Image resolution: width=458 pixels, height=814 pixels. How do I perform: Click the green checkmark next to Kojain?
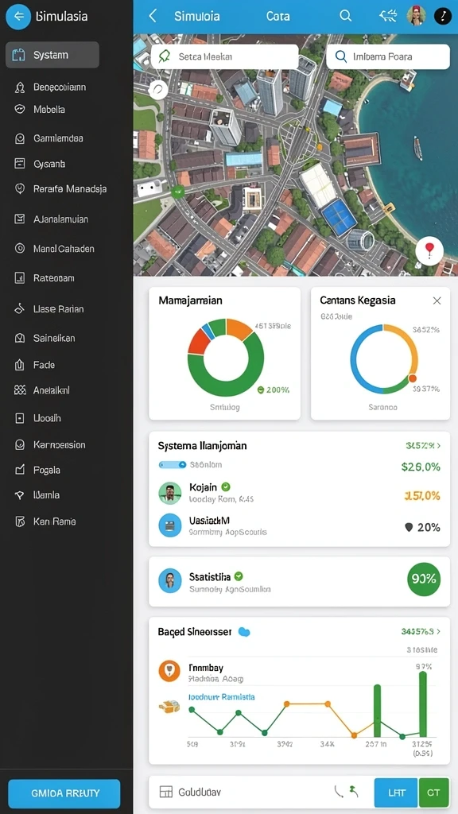click(x=226, y=487)
